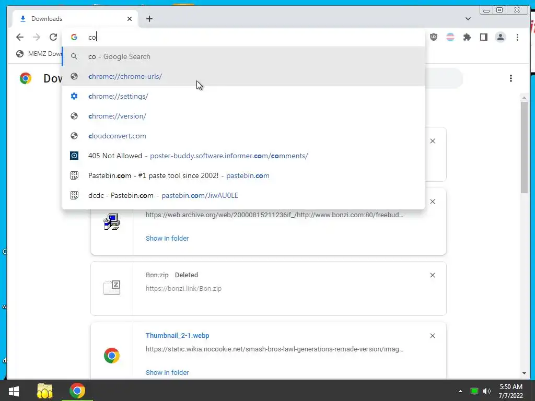Open the uBlock Origin shield extension

click(434, 37)
